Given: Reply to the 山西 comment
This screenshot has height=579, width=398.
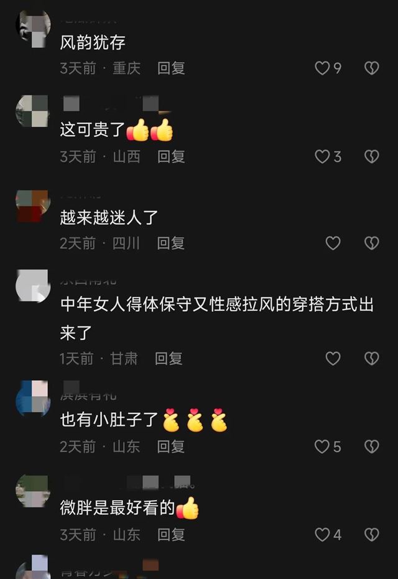Looking at the screenshot, I should click(x=171, y=156).
